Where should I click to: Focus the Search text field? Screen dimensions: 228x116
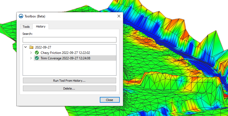69,40
